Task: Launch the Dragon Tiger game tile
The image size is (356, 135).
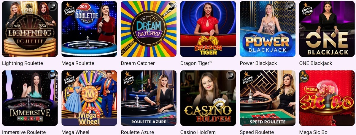Action: coord(208,29)
